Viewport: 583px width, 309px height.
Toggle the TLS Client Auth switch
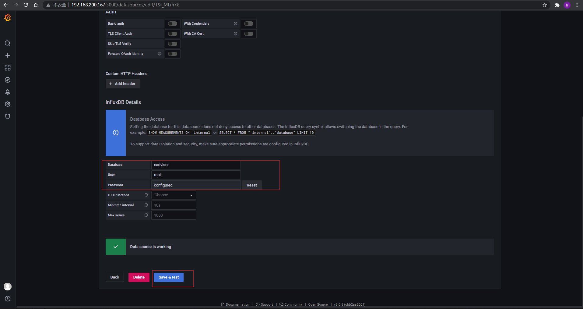173,34
